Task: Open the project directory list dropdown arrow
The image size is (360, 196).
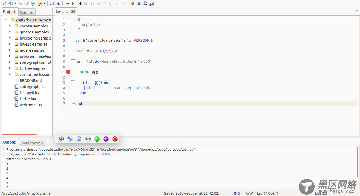Action: 45,3
